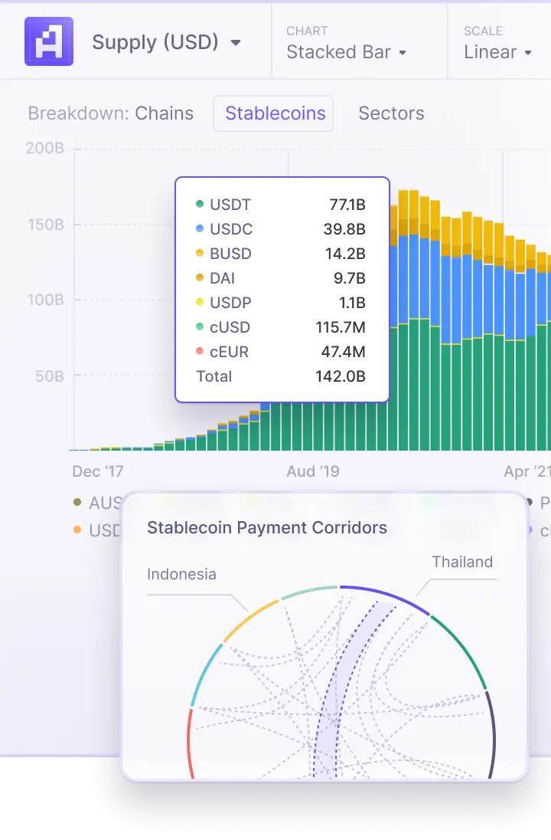The width and height of the screenshot is (551, 840).
Task: Click the USDP 1.1B row
Action: 281,303
